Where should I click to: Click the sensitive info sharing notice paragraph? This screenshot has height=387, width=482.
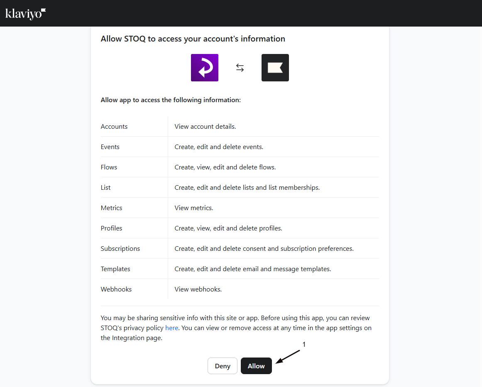tap(236, 328)
